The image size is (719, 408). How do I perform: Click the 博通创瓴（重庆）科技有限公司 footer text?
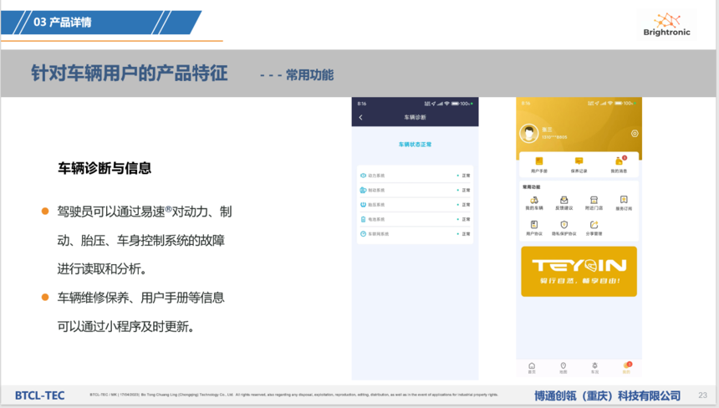click(x=608, y=395)
